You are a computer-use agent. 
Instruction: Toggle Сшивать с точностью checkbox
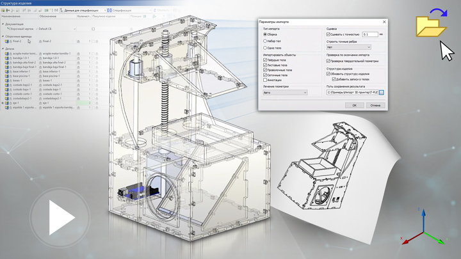pyautogui.click(x=328, y=35)
